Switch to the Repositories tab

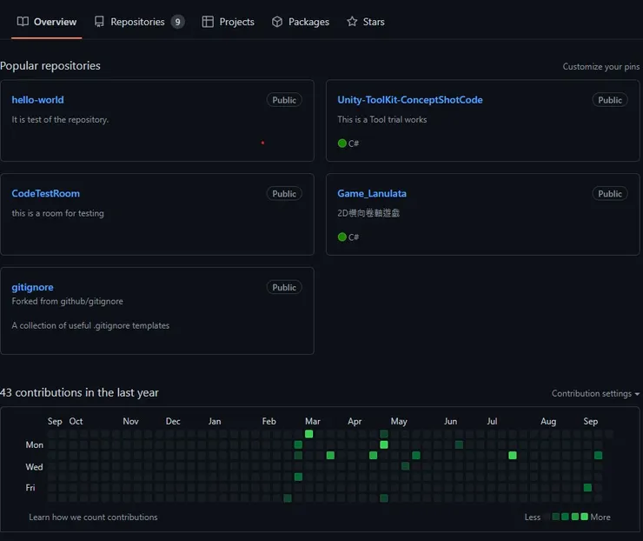tap(137, 22)
